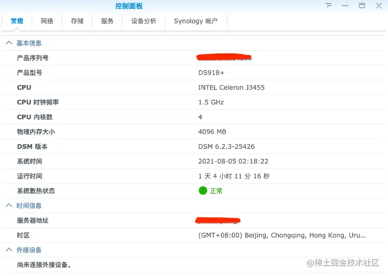
Task: Open the 网络 tab
Action: point(47,21)
